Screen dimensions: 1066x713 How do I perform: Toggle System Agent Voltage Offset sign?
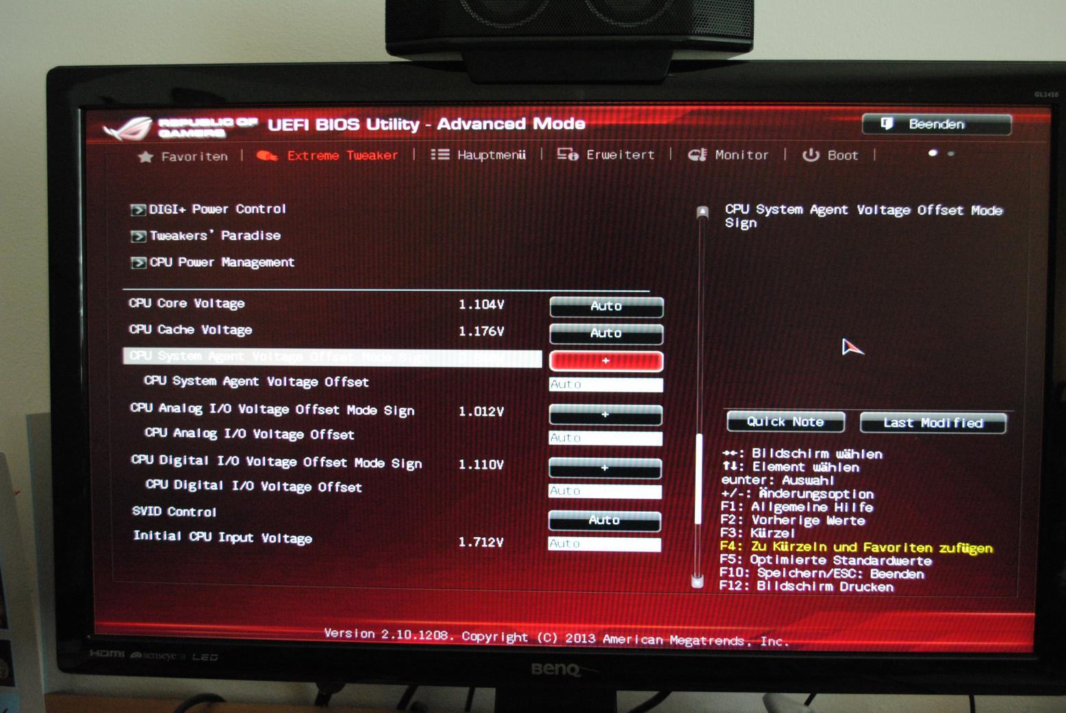606,361
